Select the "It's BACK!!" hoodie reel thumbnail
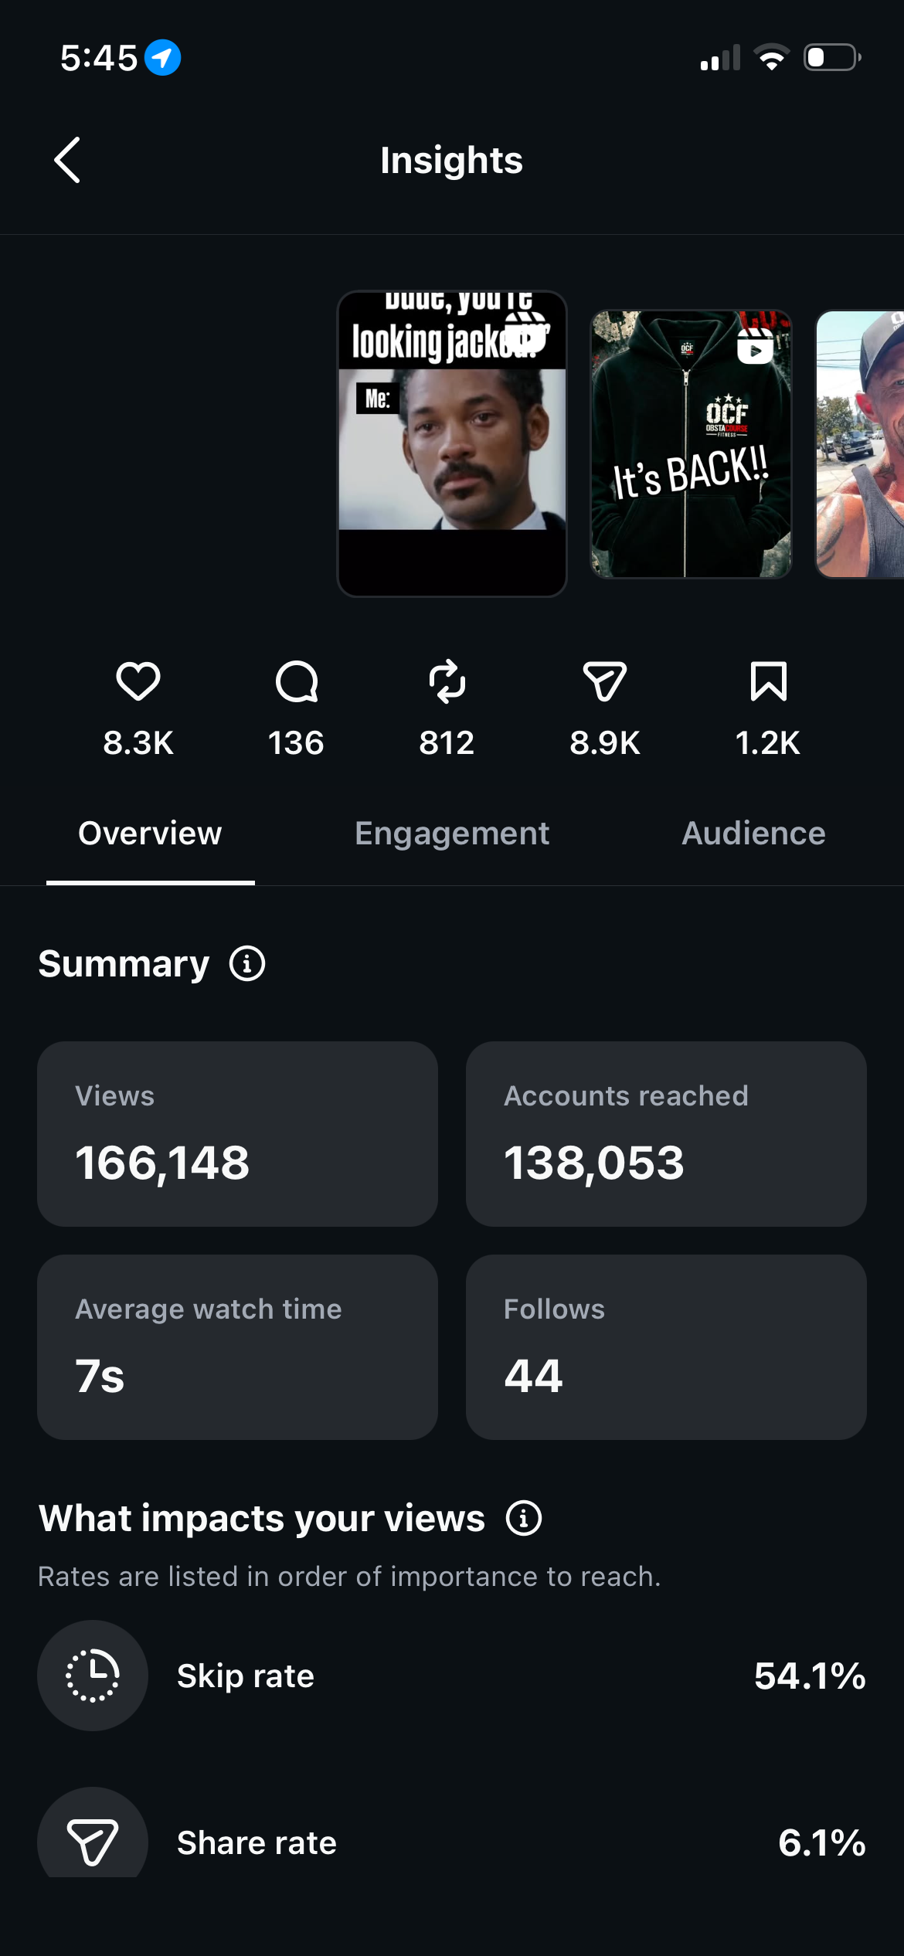Image resolution: width=904 pixels, height=1956 pixels. click(x=691, y=443)
